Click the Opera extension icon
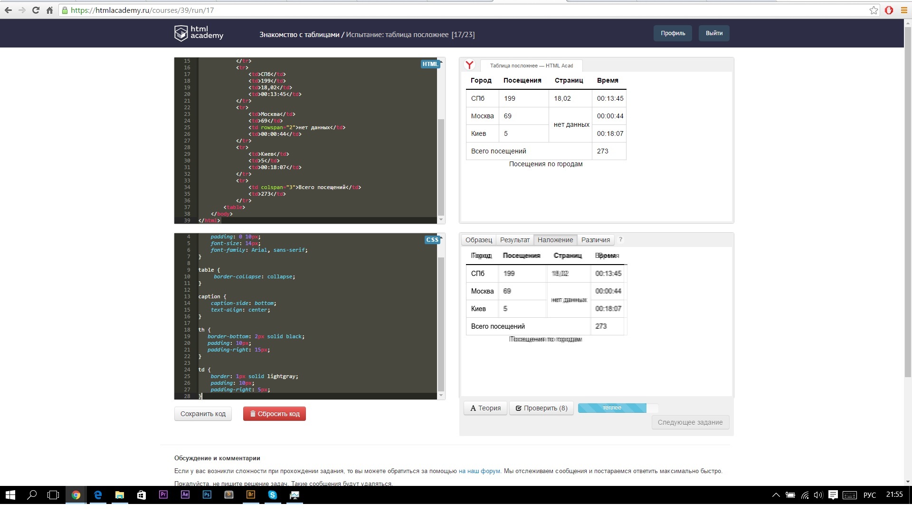This screenshot has width=912, height=513. point(889,10)
